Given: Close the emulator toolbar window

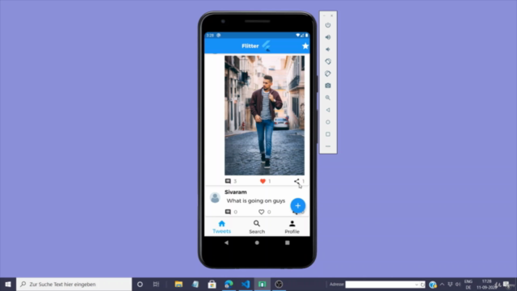Looking at the screenshot, I should pyautogui.click(x=332, y=15).
